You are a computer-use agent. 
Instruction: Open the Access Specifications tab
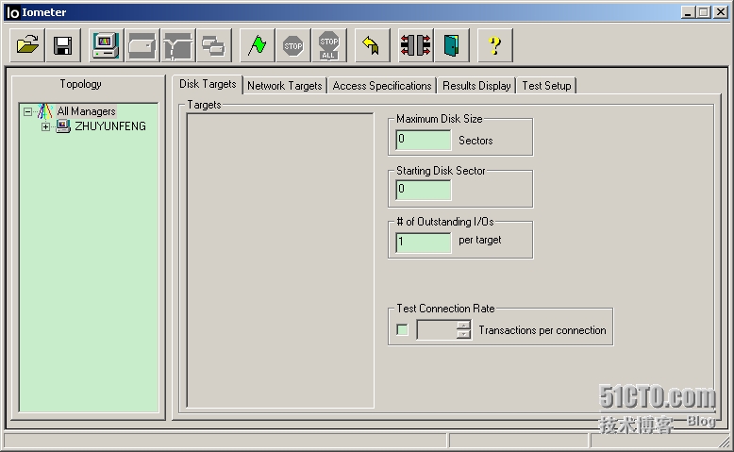click(382, 86)
